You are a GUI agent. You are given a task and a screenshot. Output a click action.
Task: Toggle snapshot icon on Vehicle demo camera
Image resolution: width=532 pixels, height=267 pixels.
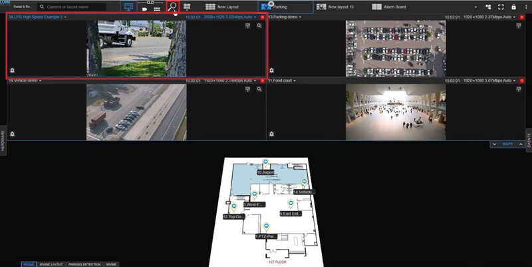[x=247, y=89]
